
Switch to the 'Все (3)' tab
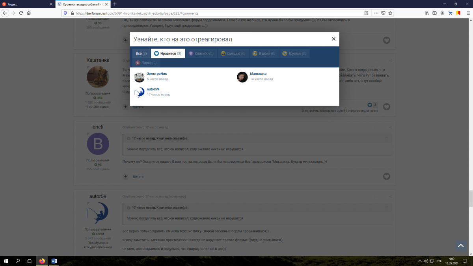tap(141, 54)
